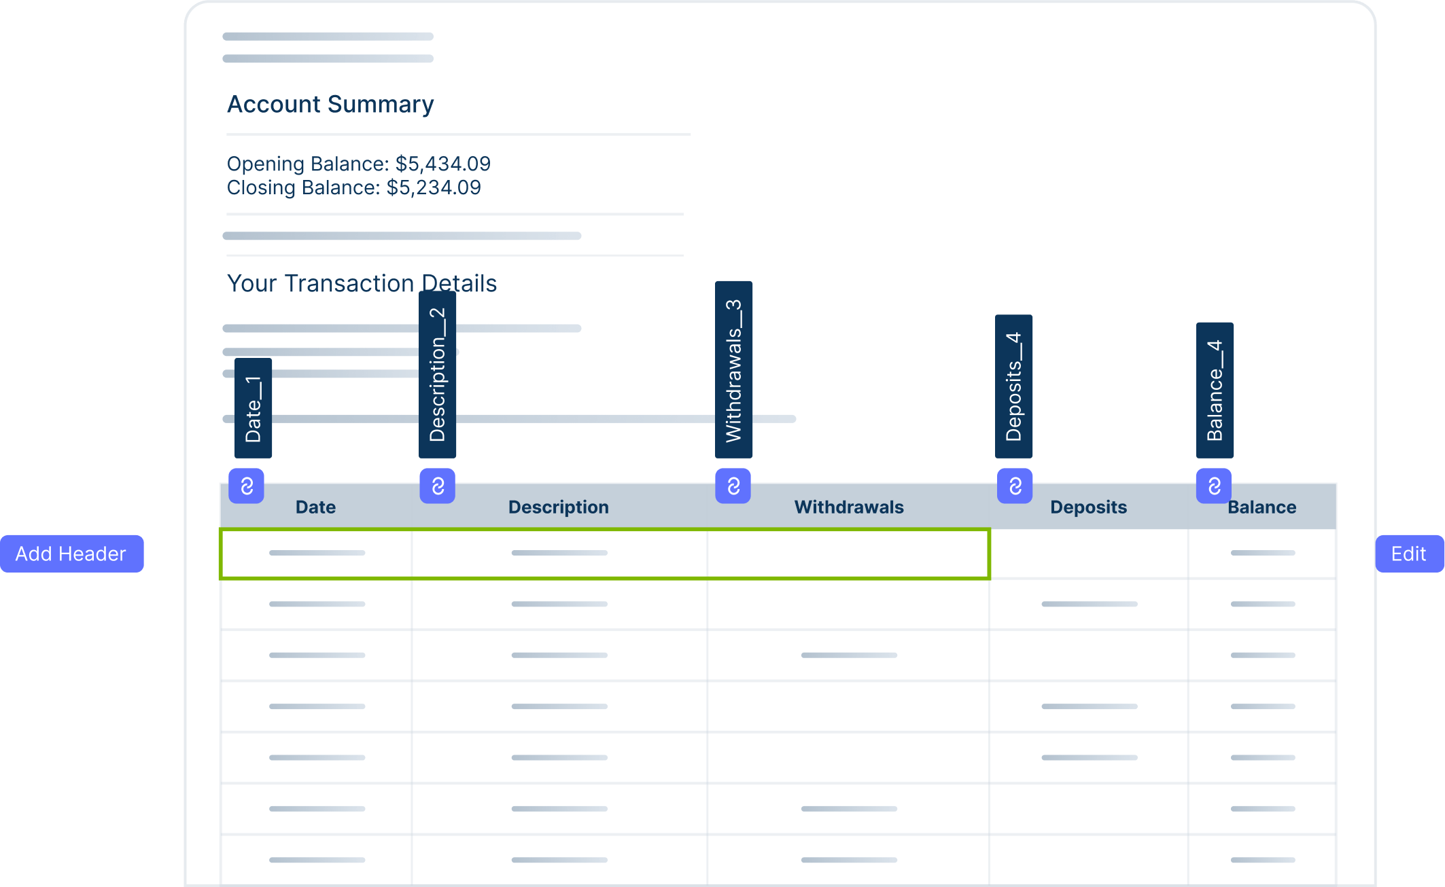Click the green highlighted first table row

(604, 554)
